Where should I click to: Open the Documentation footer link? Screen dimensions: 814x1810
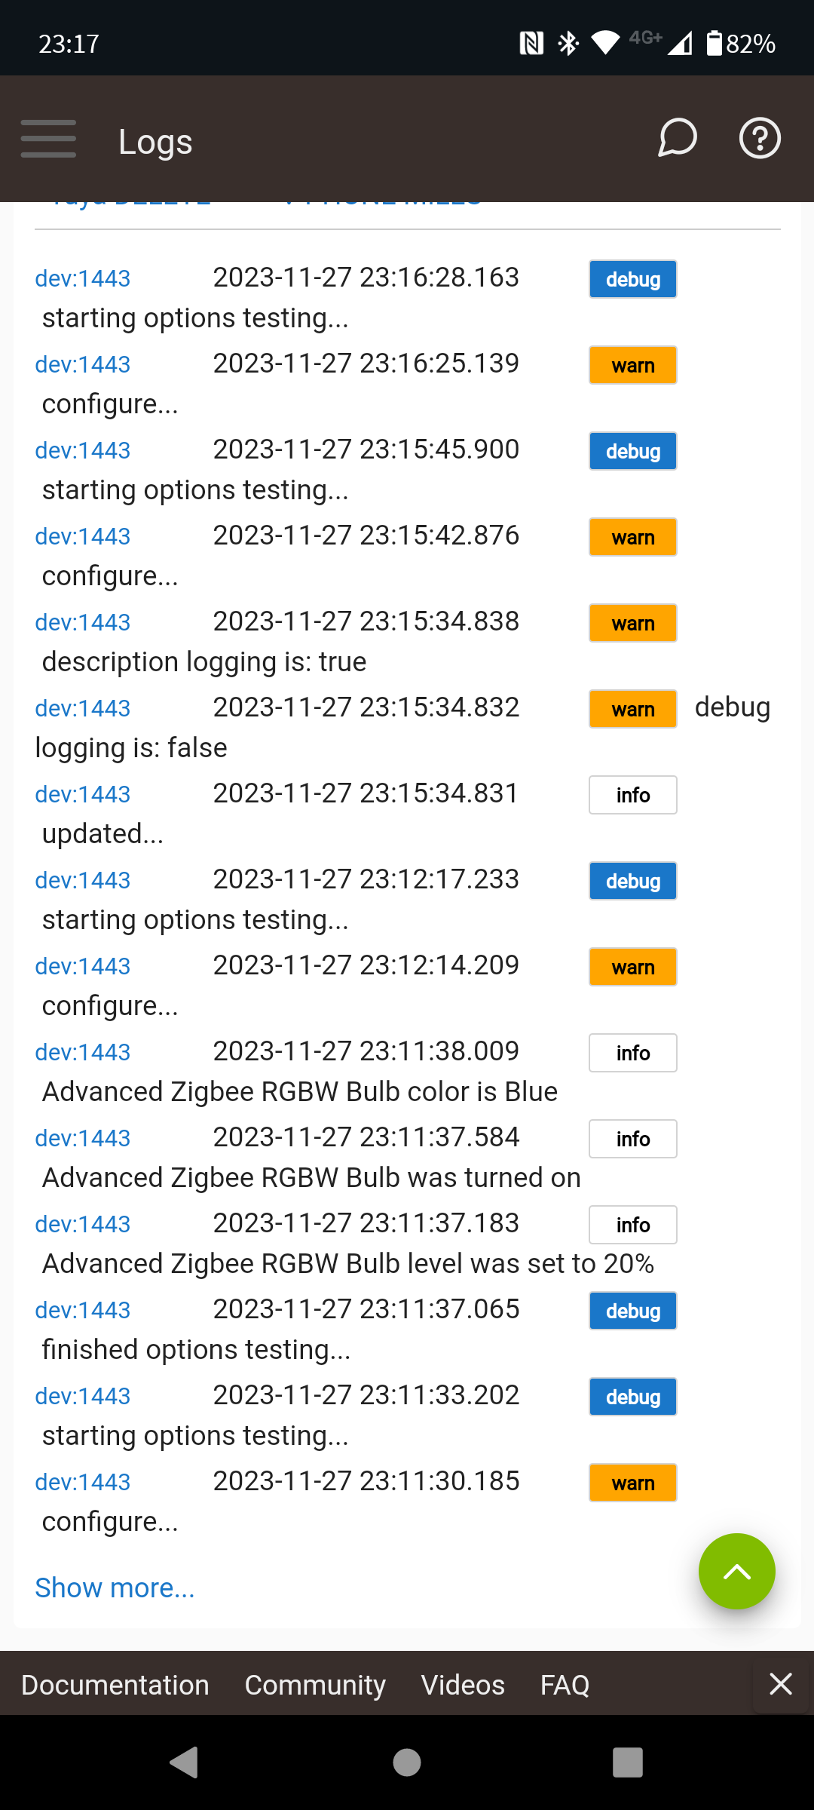point(115,1685)
